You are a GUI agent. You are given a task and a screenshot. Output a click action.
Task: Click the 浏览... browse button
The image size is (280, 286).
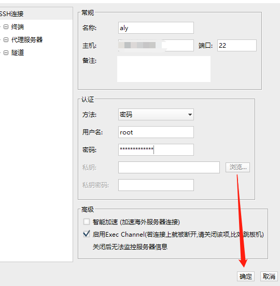pyautogui.click(x=237, y=167)
